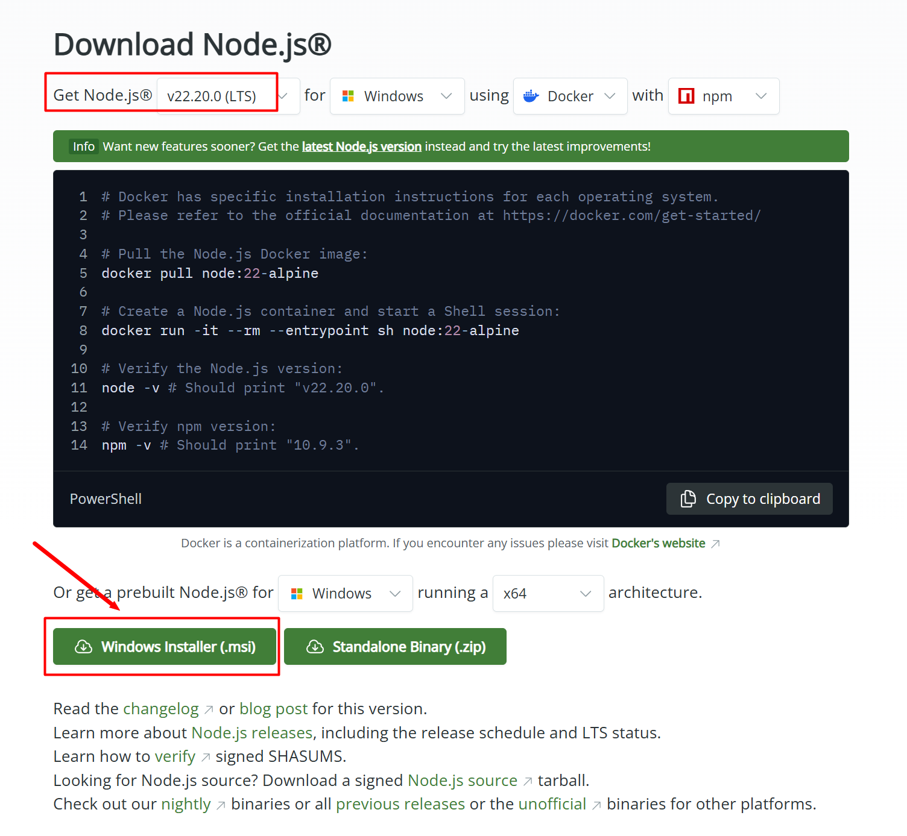Click comment '# Pull the Node.js Docker image:'
The width and height of the screenshot is (907, 836).
click(235, 254)
